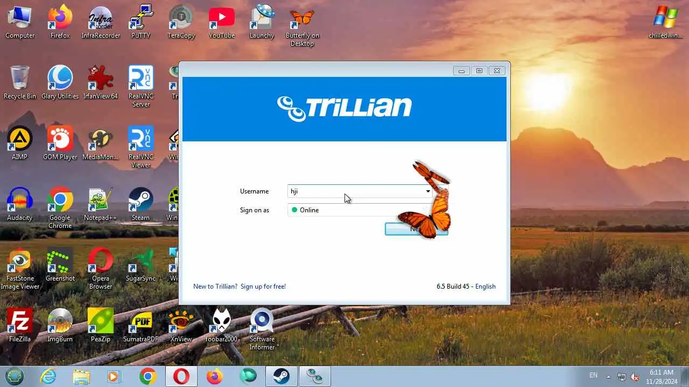Click the foobar2000 desktop shortcut
Viewport: 689px width, 387px height.
click(x=222, y=326)
